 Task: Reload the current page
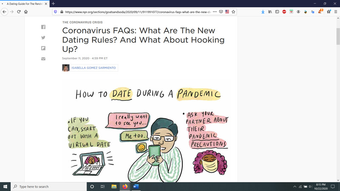tap(19, 11)
